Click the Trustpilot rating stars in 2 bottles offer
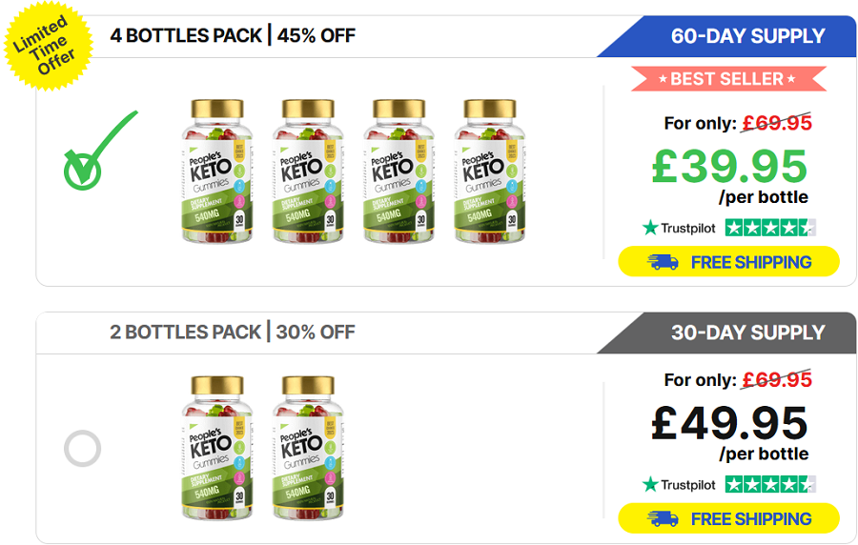The width and height of the screenshot is (858, 545). (x=770, y=484)
